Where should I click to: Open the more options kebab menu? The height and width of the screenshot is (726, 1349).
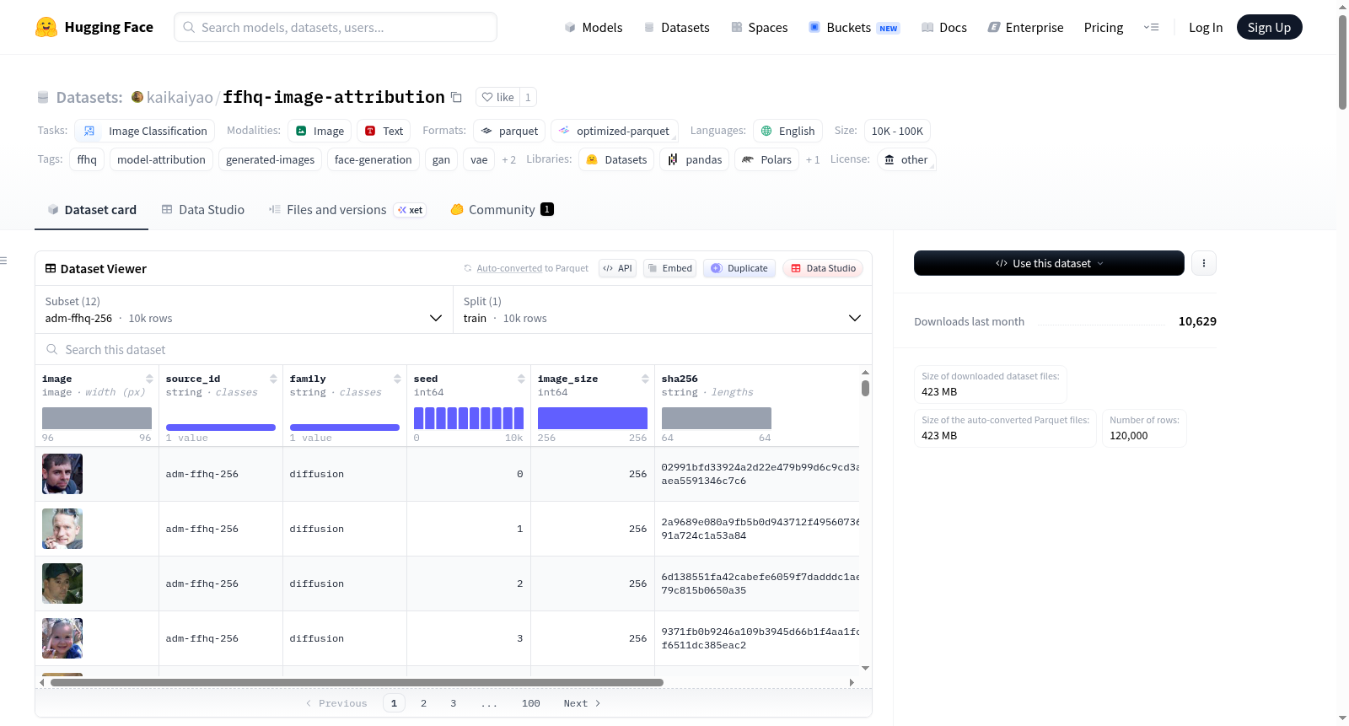point(1203,263)
